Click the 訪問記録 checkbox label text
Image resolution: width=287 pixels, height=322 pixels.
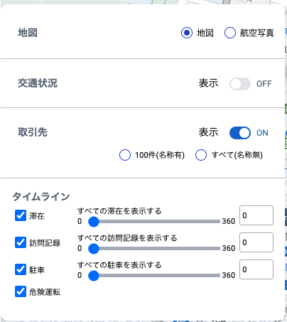point(45,243)
